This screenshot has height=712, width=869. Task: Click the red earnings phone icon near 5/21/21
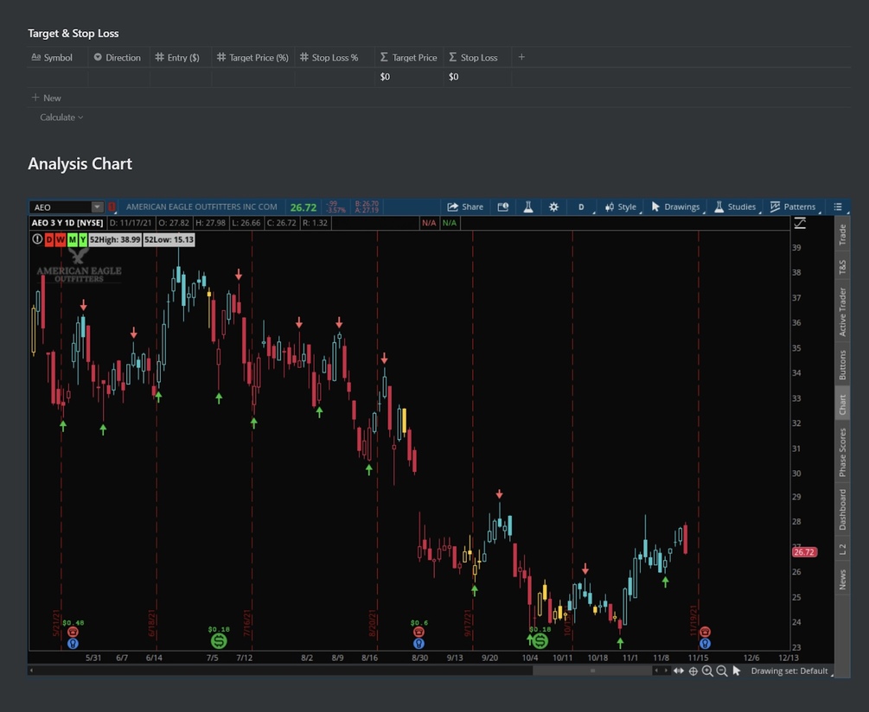(73, 632)
